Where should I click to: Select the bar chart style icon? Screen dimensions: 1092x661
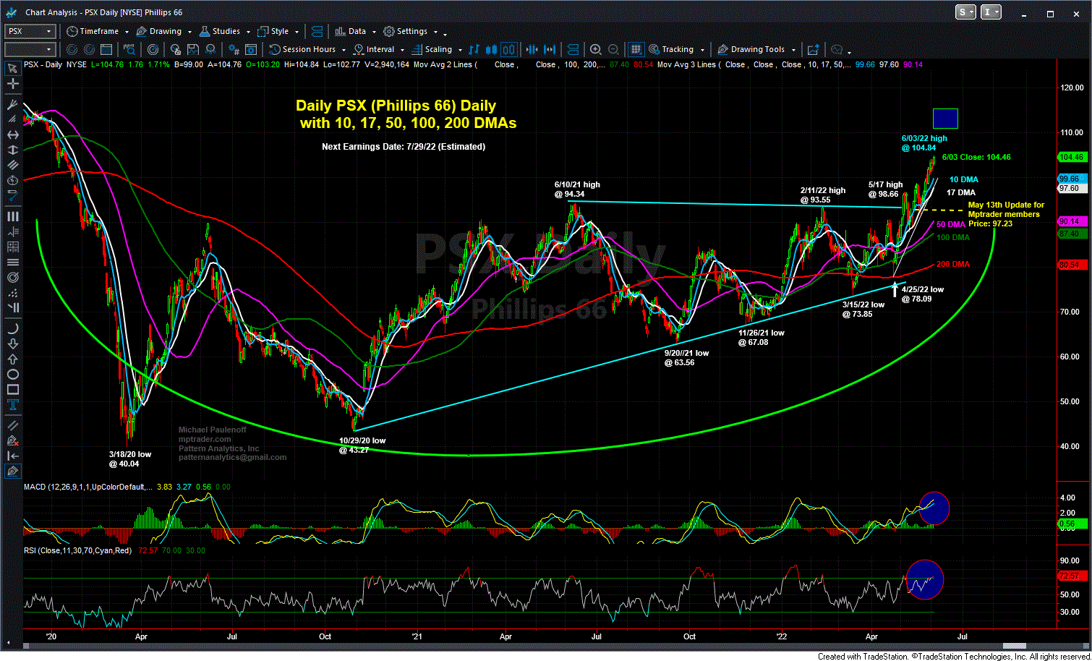click(474, 50)
